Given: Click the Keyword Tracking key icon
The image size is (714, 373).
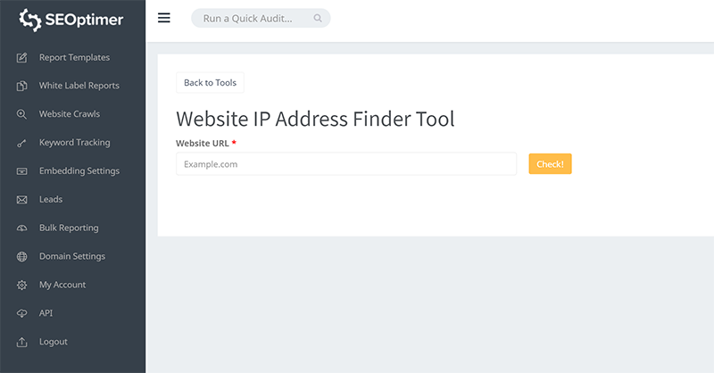Looking at the screenshot, I should [22, 144].
